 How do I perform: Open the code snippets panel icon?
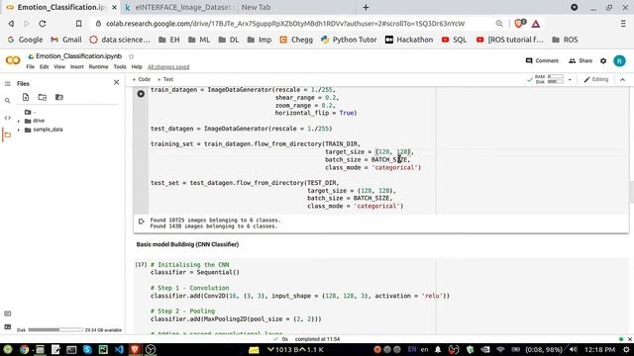(7, 118)
